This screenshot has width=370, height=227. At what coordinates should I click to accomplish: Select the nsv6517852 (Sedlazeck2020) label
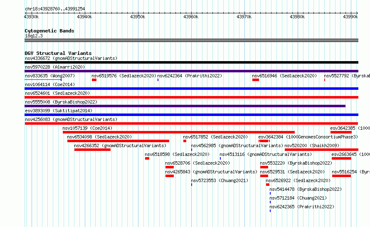coord(215,137)
